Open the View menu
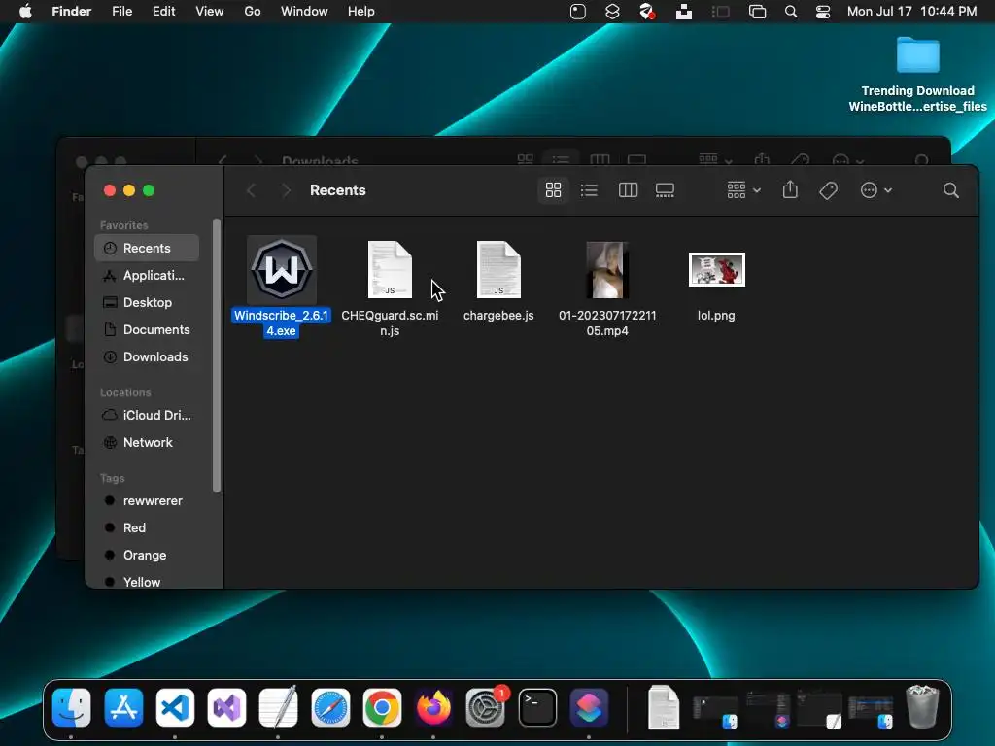 pos(210,12)
